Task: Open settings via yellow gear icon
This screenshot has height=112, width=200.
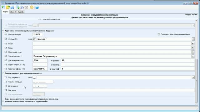Action: pos(32,7)
